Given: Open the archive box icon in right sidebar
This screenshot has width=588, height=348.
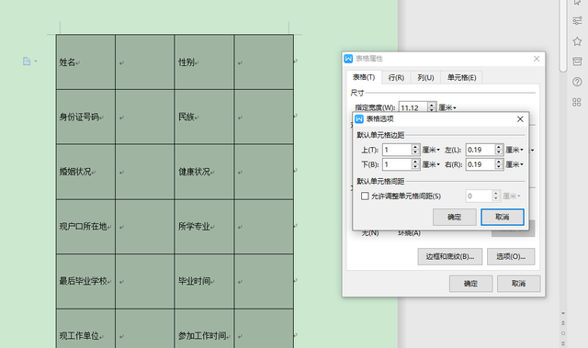Looking at the screenshot, I should pos(577,62).
